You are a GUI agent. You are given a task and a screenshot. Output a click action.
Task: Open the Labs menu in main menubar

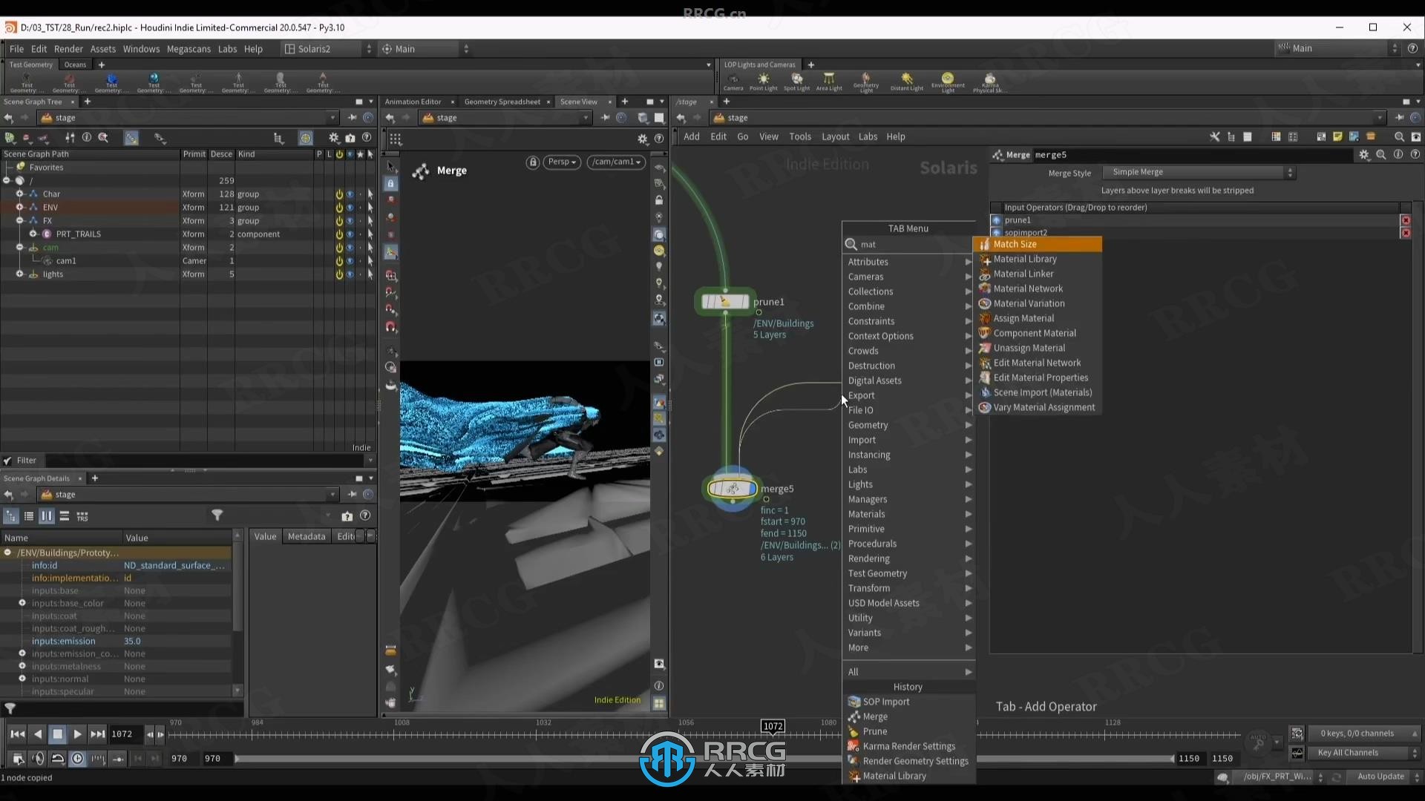tap(227, 49)
